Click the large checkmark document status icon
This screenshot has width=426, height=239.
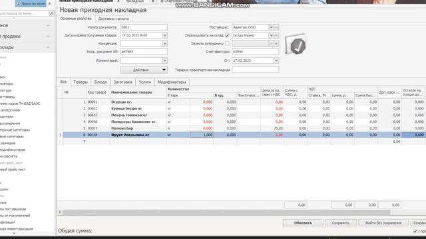click(x=296, y=44)
